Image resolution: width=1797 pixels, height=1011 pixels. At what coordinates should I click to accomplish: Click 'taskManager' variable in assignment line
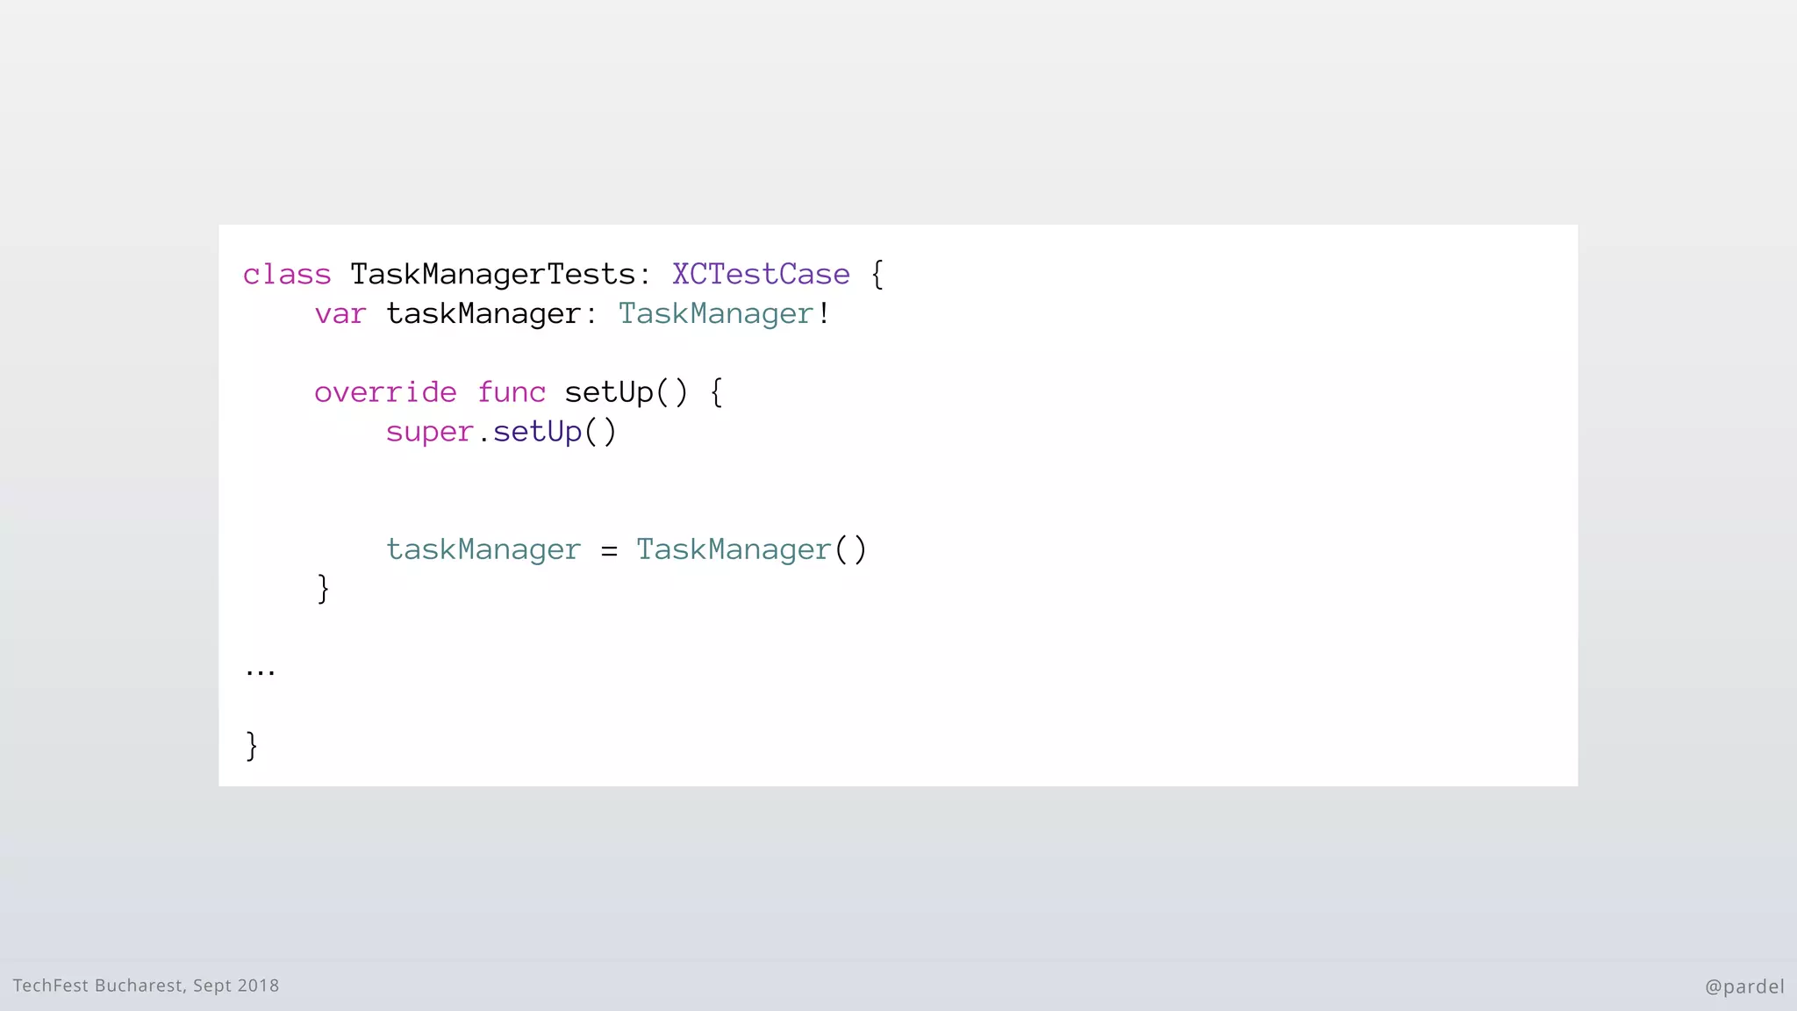483,549
